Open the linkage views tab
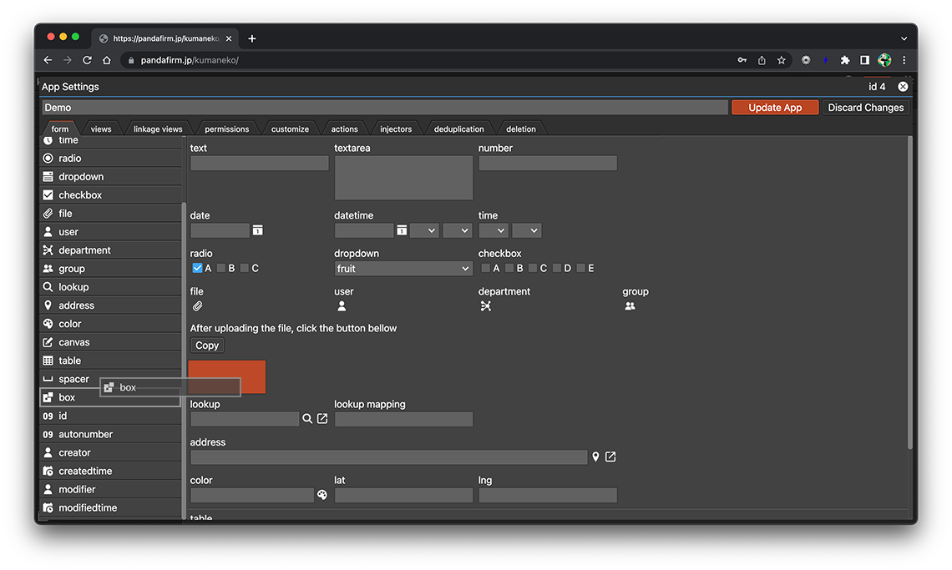 click(x=158, y=129)
